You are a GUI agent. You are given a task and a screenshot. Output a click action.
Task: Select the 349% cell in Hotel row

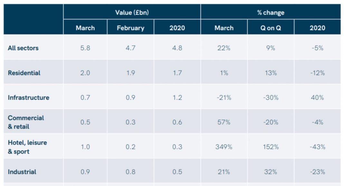[x=224, y=147]
